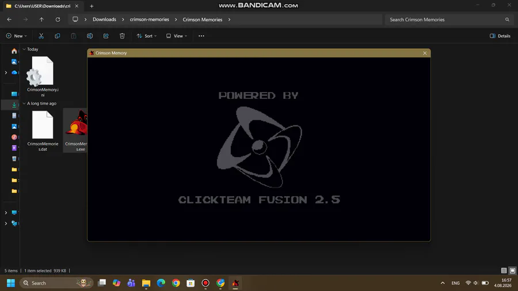Toggle the Details pane button

tap(500, 36)
